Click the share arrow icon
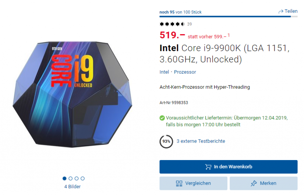 [x=281, y=11]
